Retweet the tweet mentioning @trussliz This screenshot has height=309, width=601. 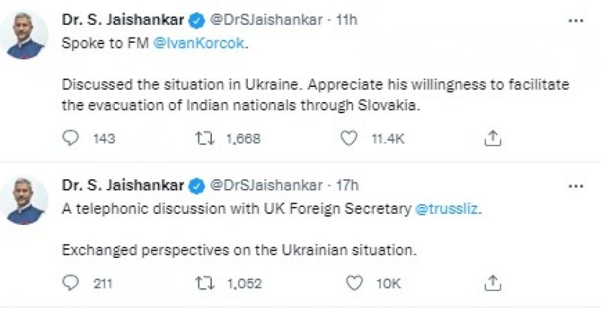point(205,283)
